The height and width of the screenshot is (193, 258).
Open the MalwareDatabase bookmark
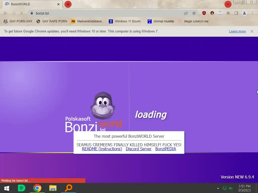coord(88,21)
